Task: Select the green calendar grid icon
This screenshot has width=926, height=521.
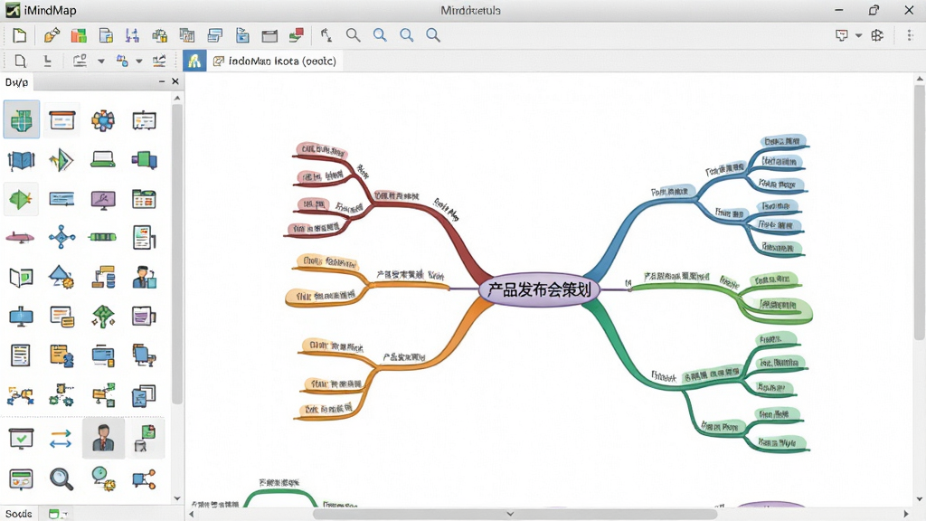Action: pos(144,199)
